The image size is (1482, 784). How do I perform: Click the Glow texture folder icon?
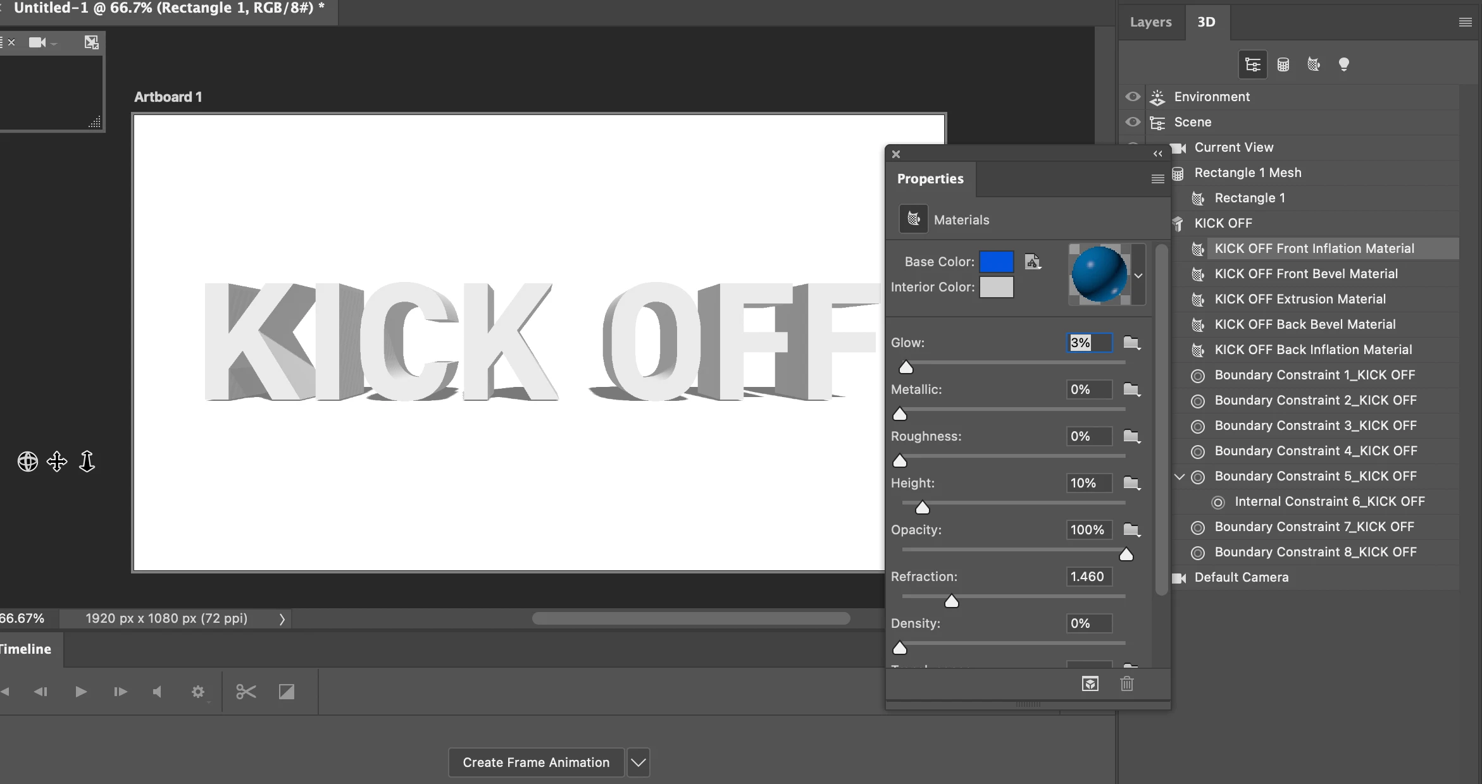pos(1131,343)
